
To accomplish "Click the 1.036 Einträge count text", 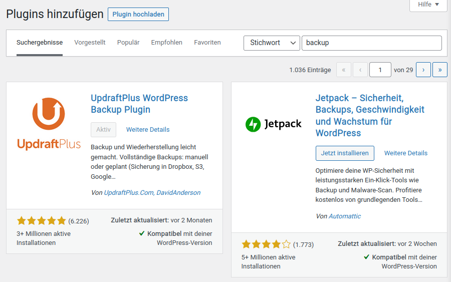I will tap(310, 70).
